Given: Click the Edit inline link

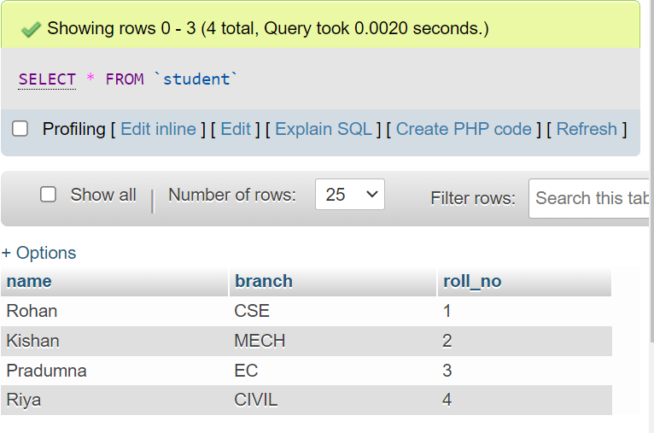Looking at the screenshot, I should point(158,129).
